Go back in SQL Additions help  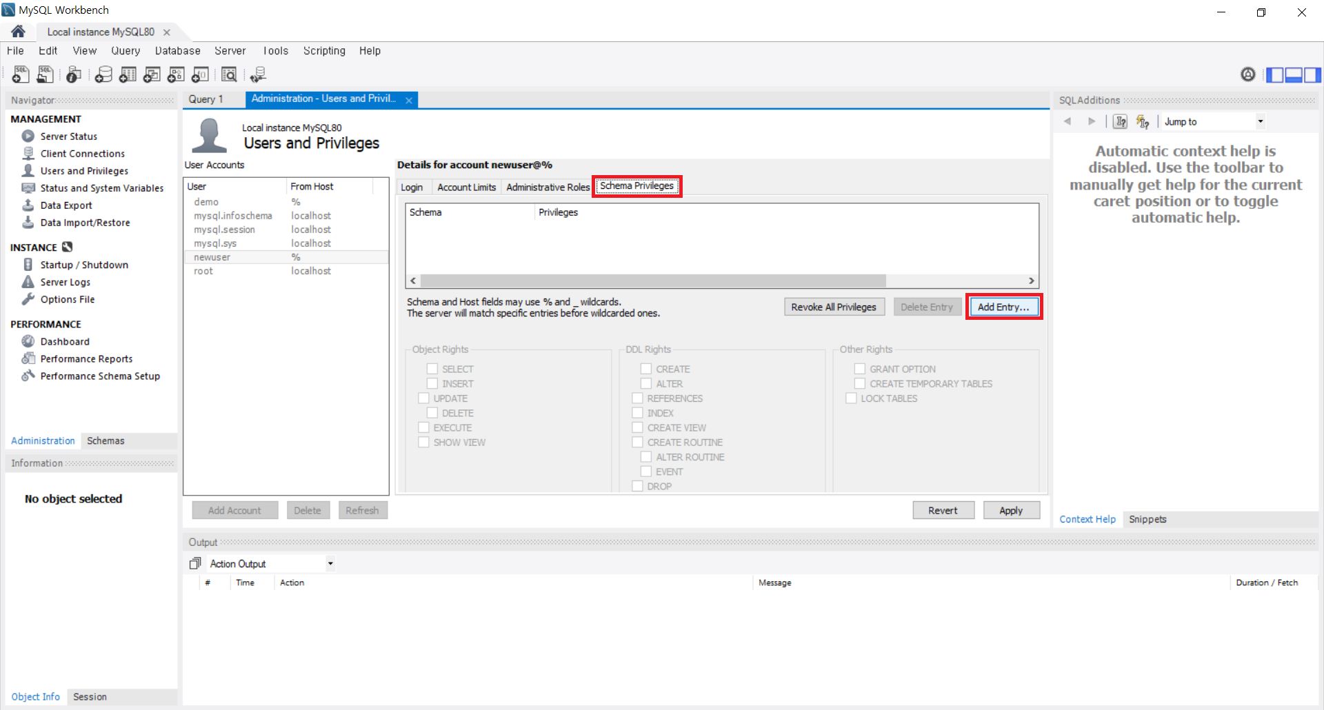pos(1067,121)
